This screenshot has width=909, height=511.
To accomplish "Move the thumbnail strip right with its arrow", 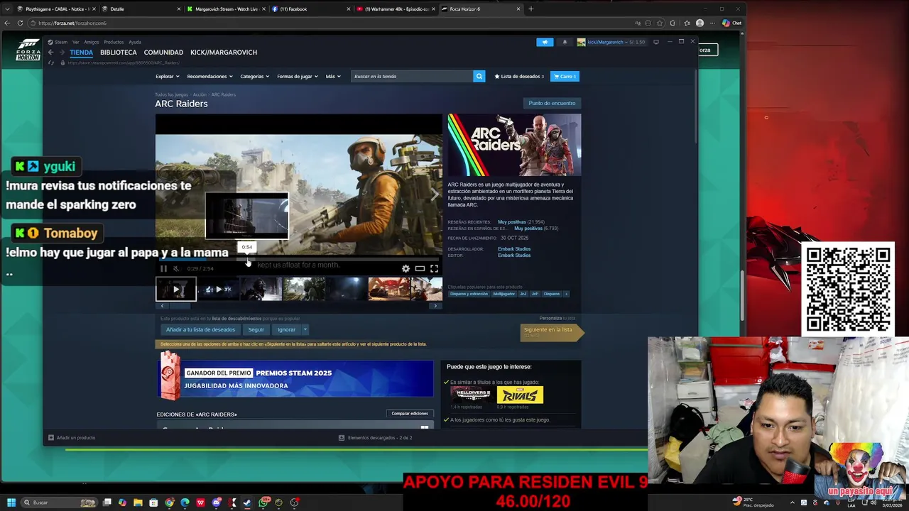I will click(x=435, y=306).
